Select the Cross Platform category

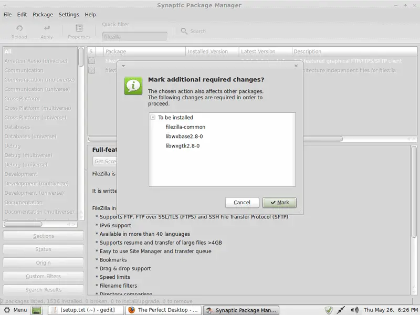40,99
